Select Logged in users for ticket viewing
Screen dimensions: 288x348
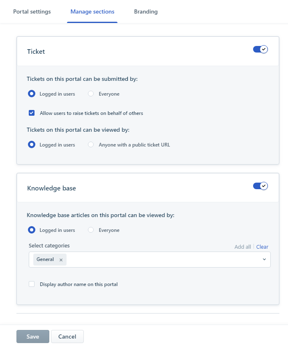click(x=32, y=145)
